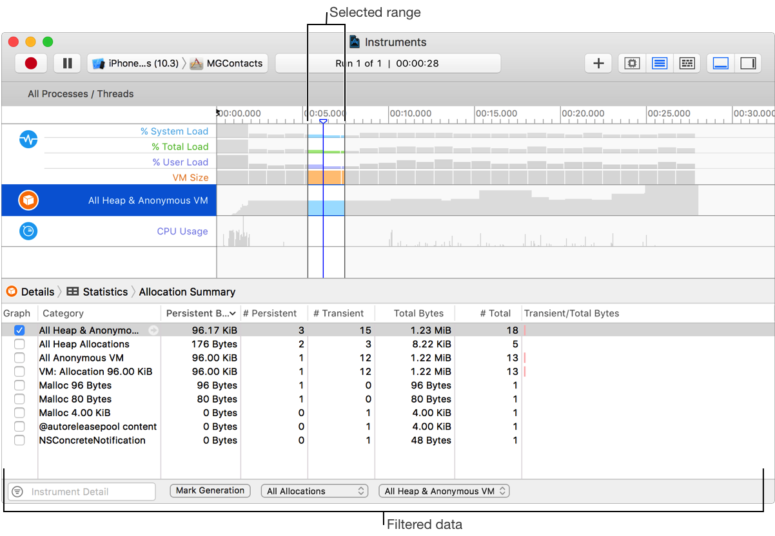The height and width of the screenshot is (536, 775).
Task: Click the CPU Usage instrument icon
Action: coord(28,231)
